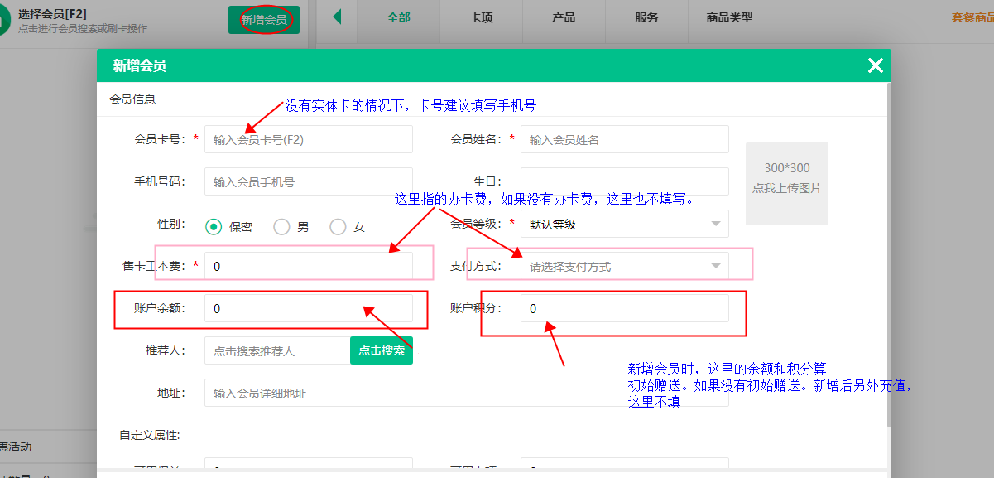Select the 服务 tab
This screenshot has height=478, width=994.
646,18
